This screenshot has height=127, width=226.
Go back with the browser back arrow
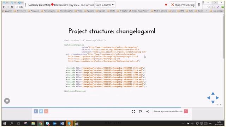pos(4,7)
